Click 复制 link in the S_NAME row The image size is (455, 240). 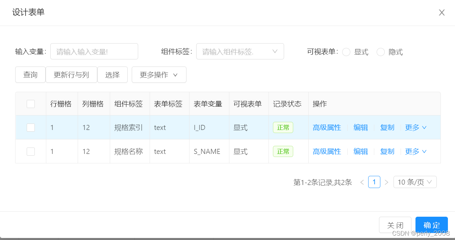(387, 151)
